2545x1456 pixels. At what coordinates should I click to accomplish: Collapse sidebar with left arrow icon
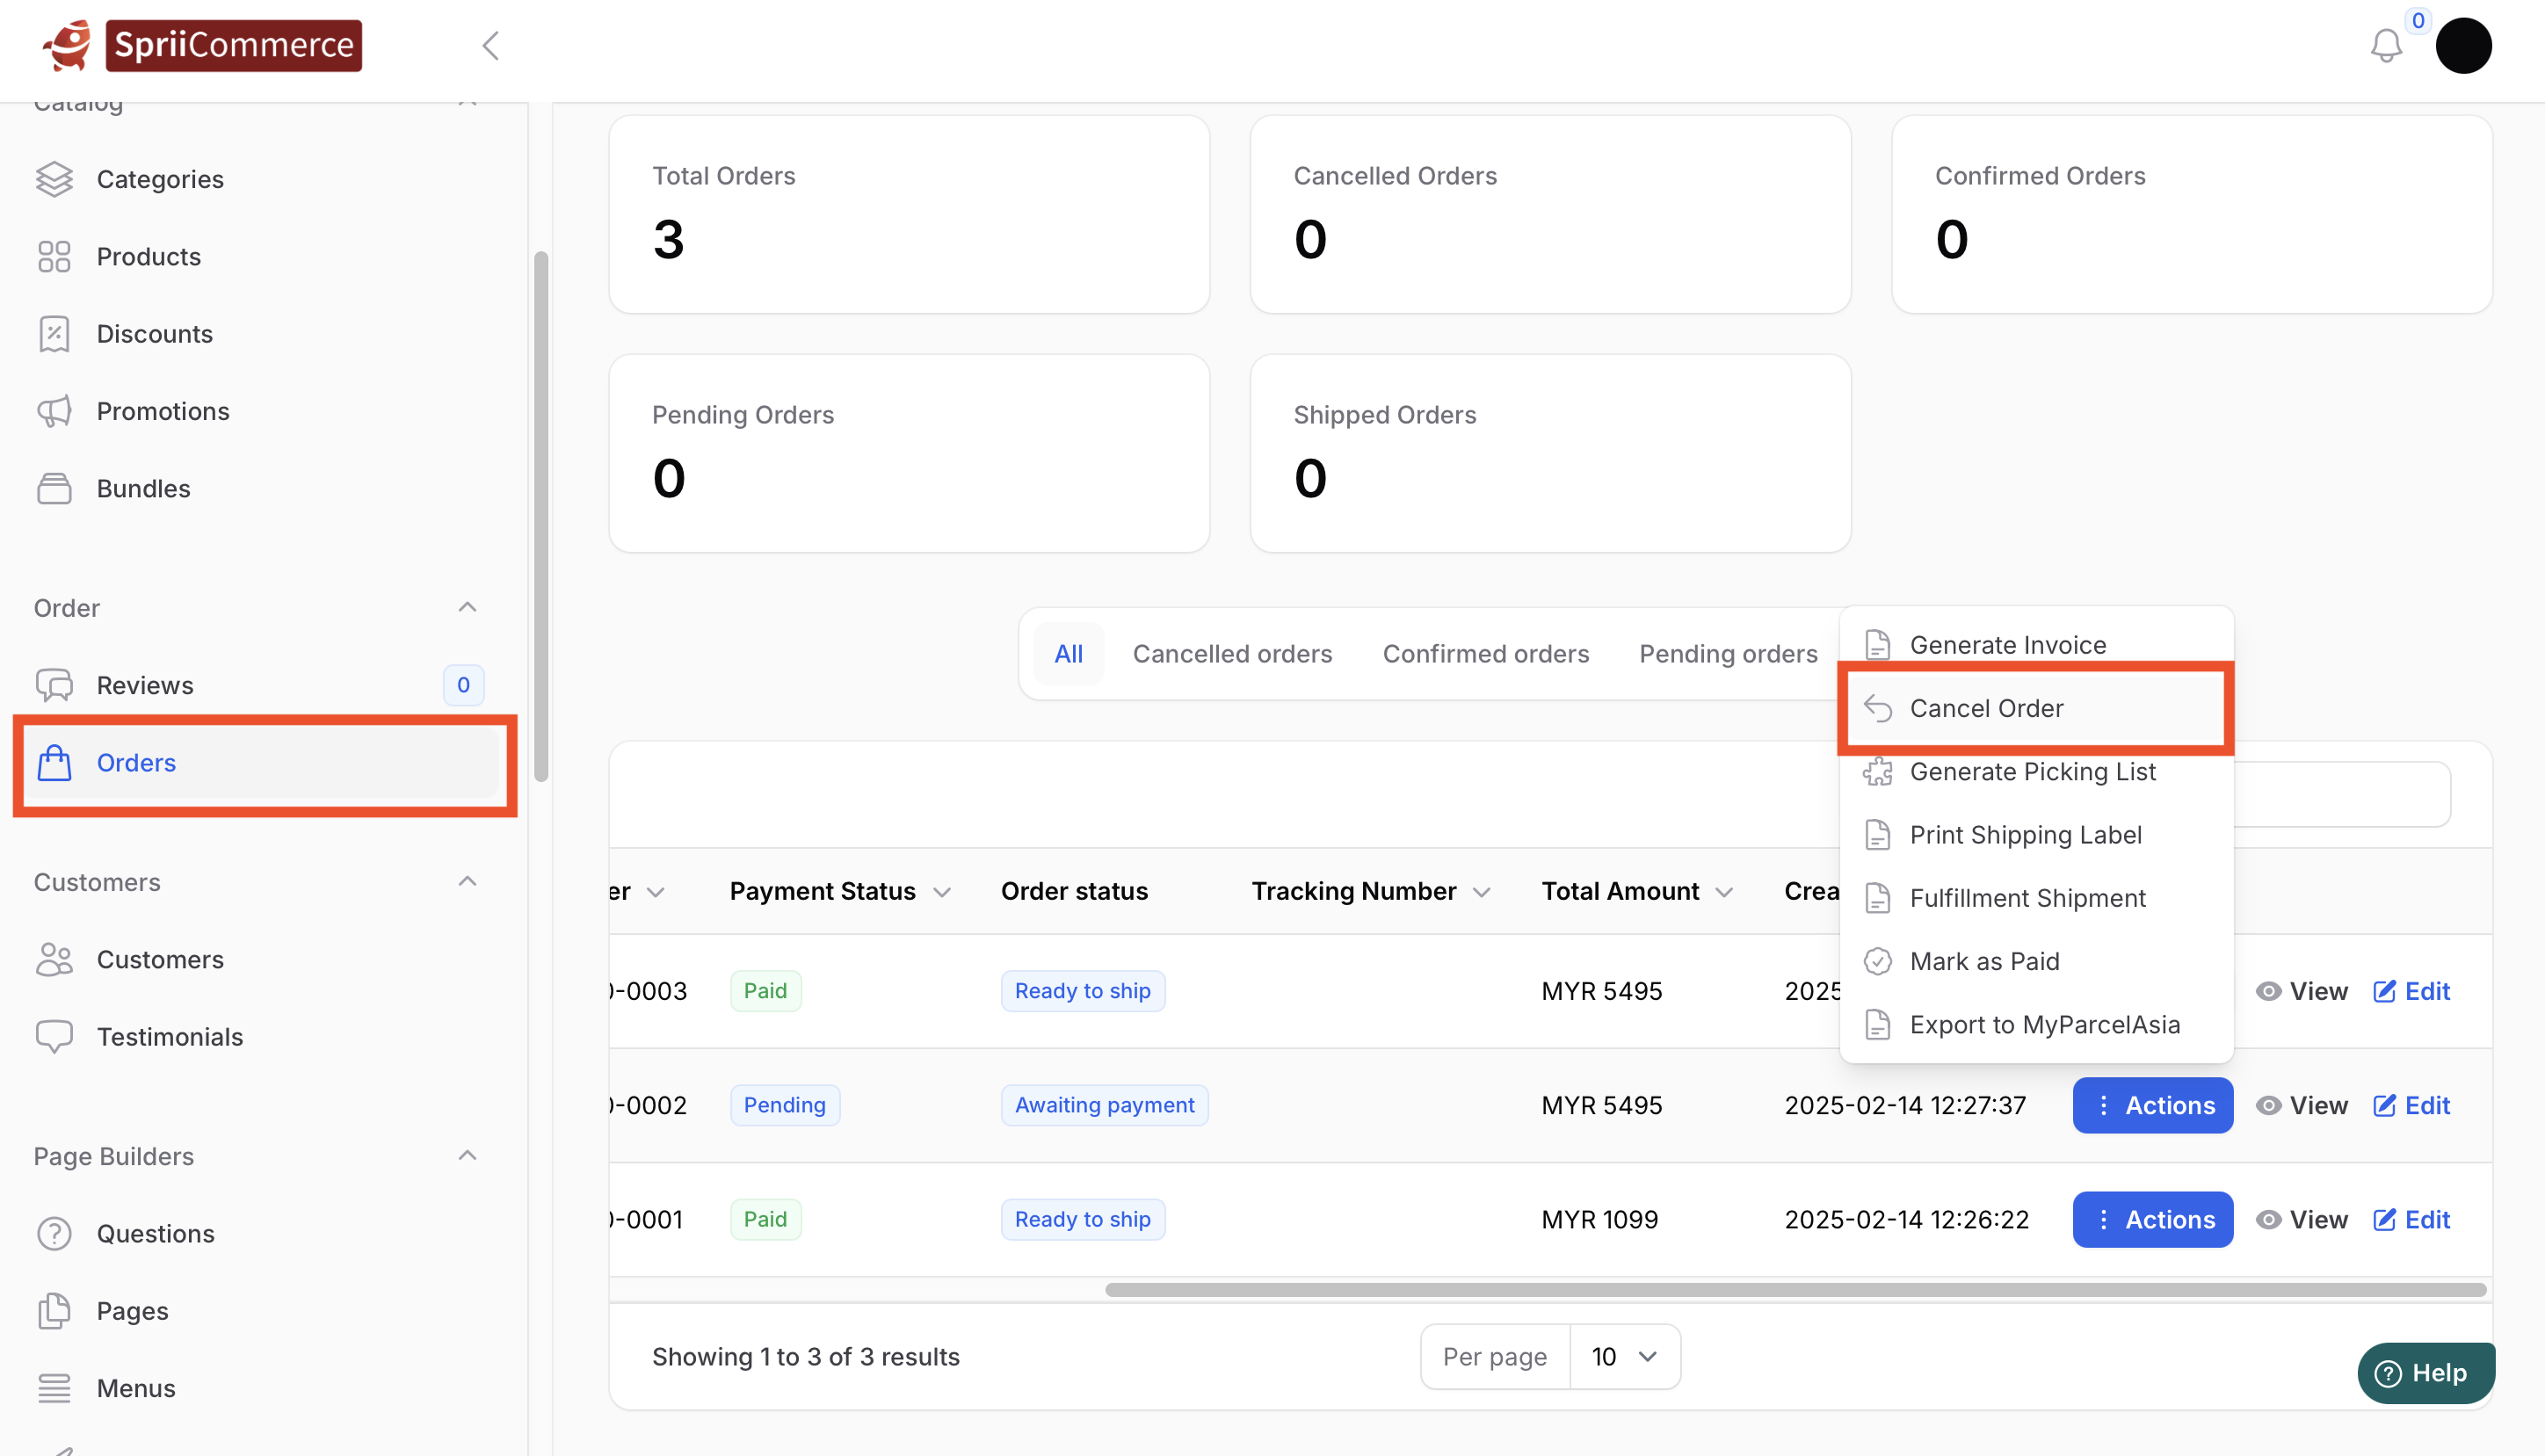coord(490,46)
